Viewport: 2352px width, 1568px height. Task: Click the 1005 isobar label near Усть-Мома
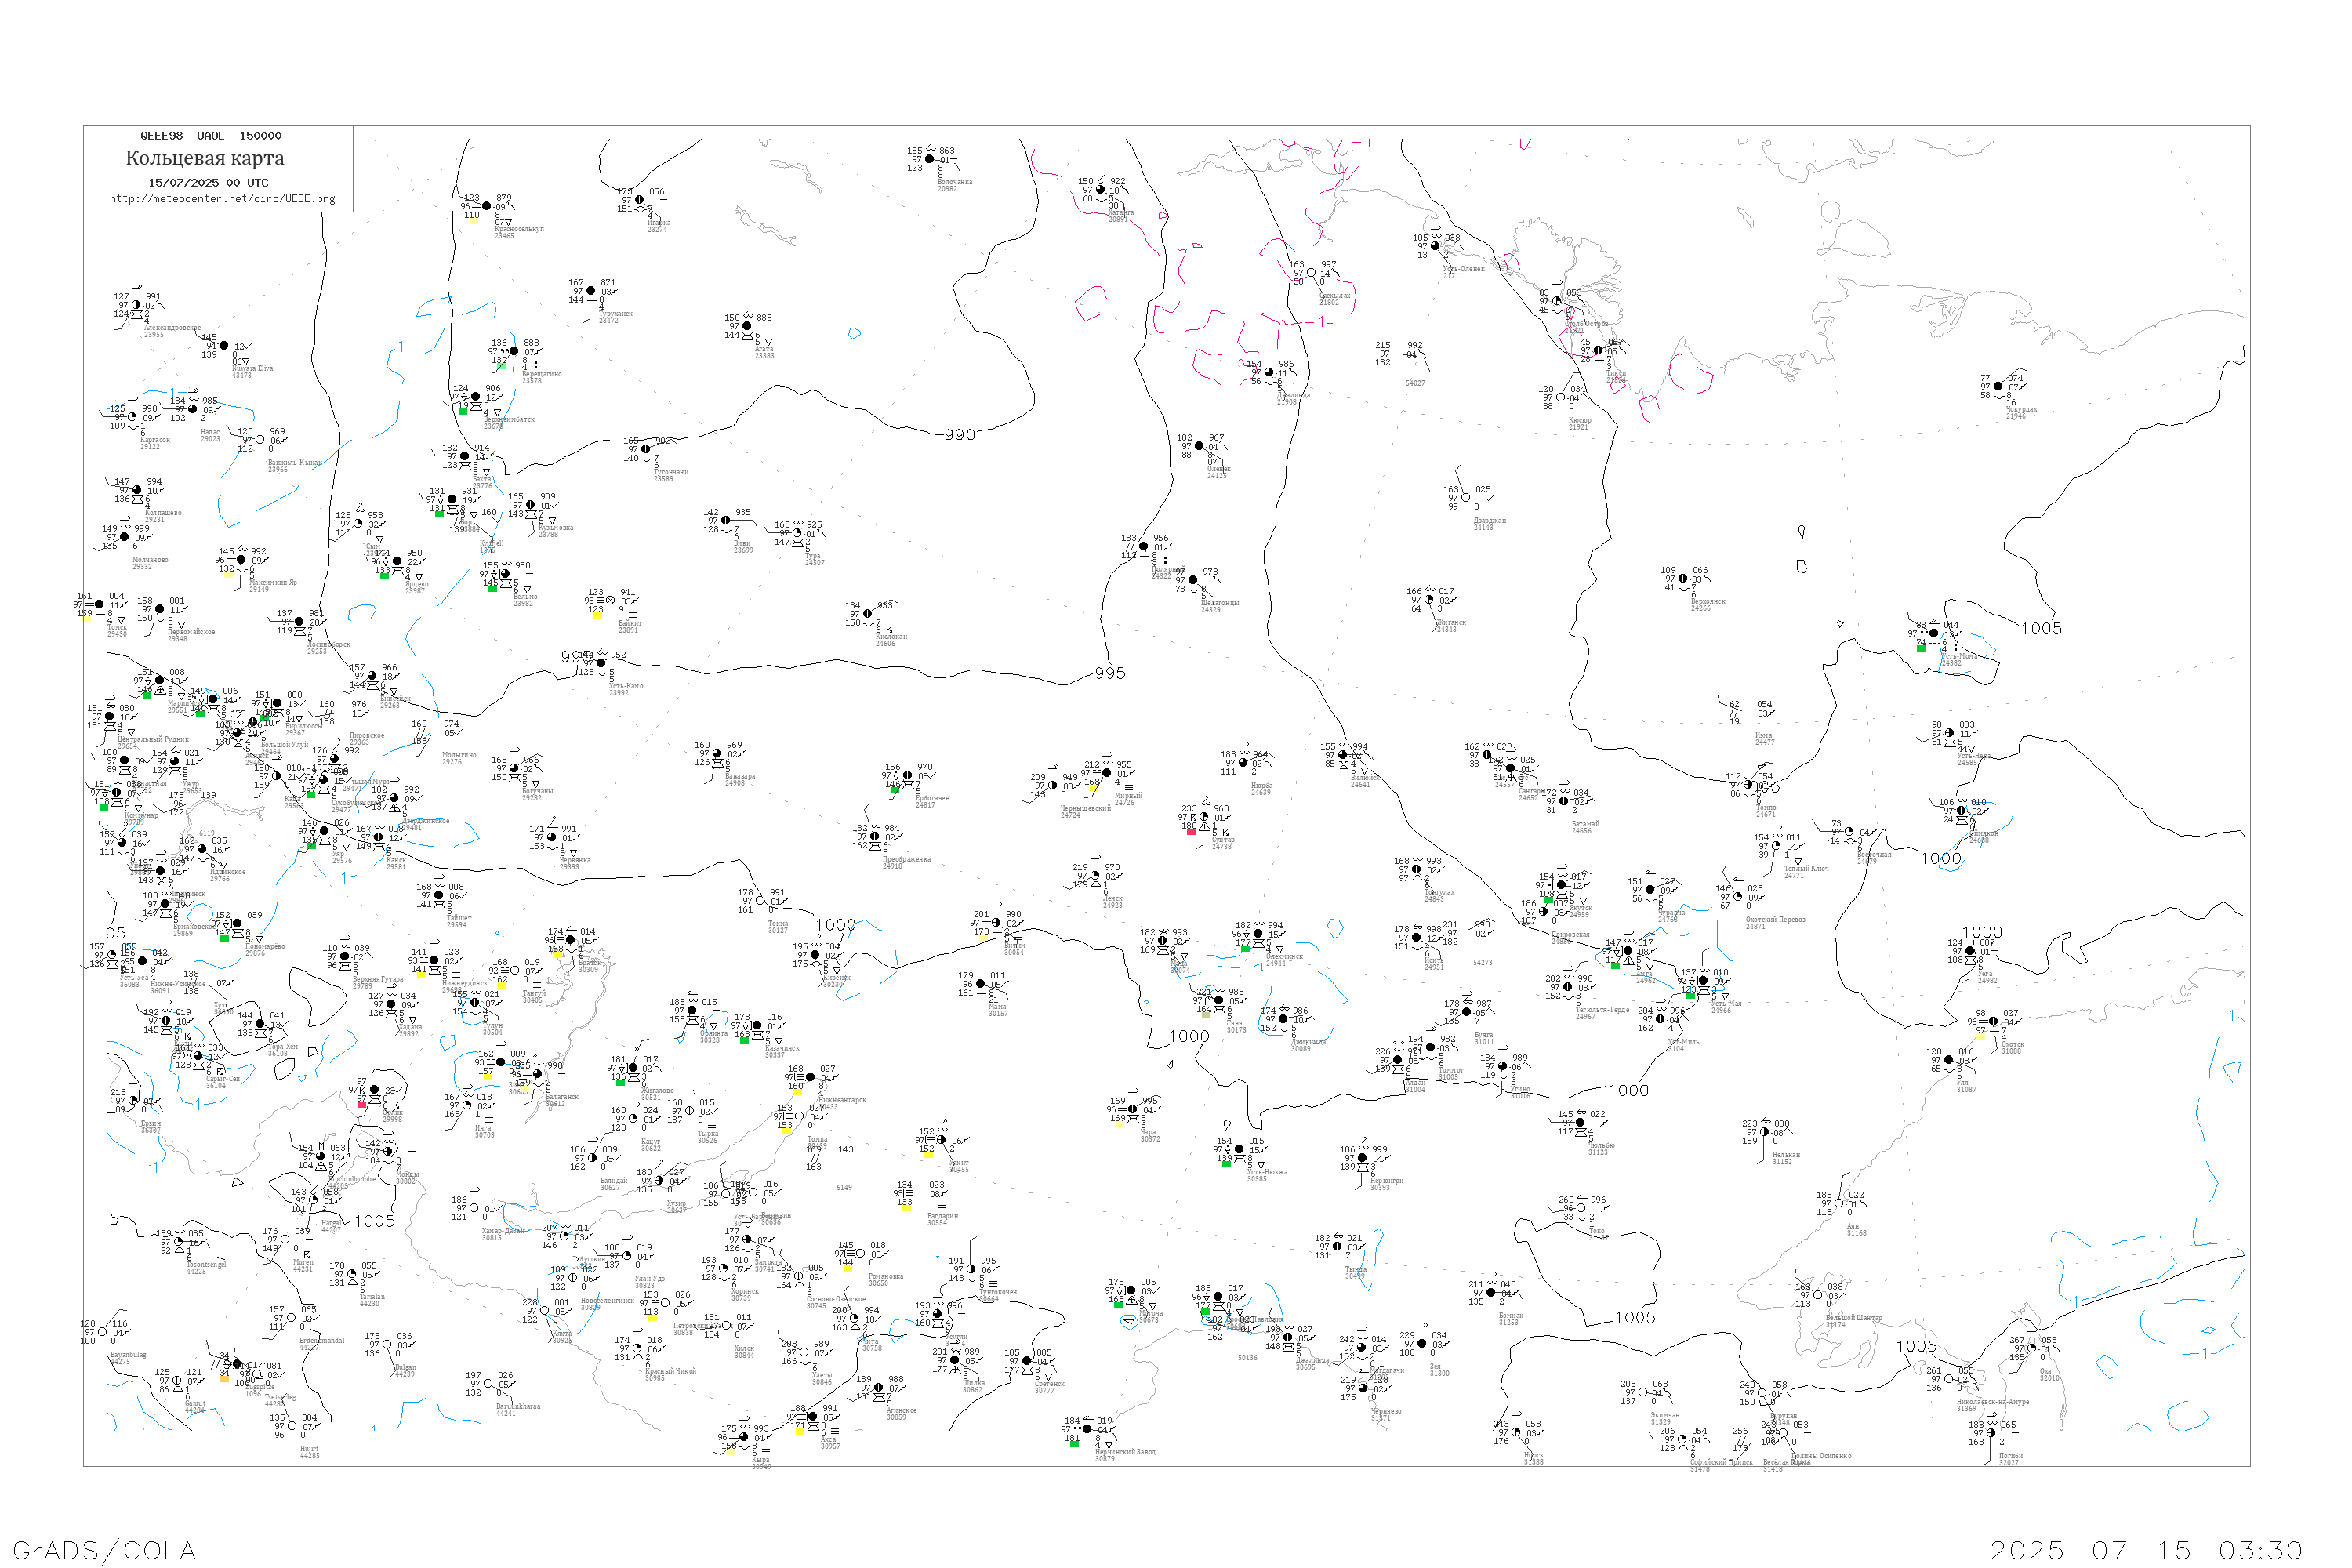coord(2041,629)
